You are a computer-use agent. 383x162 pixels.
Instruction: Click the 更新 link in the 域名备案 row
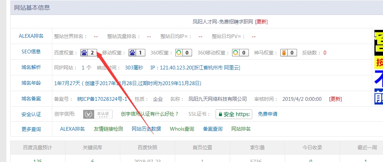336,99
